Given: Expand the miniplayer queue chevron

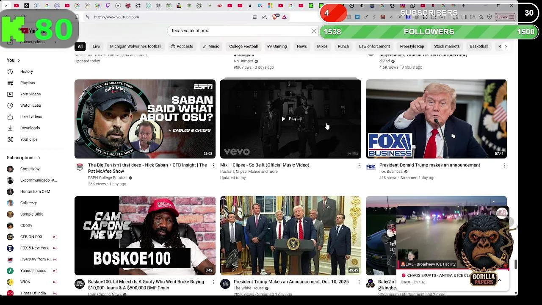Looking at the screenshot, I should click(500, 280).
